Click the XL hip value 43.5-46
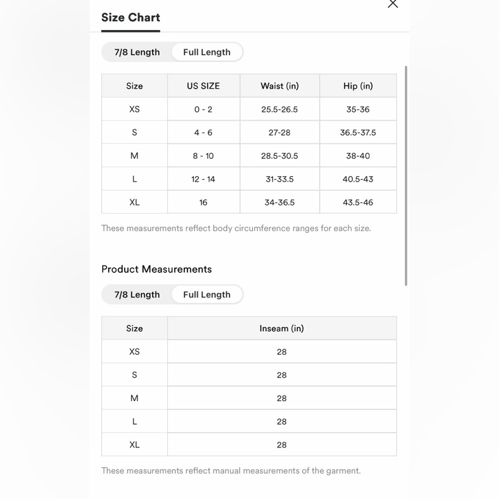The width and height of the screenshot is (499, 499). (358, 203)
